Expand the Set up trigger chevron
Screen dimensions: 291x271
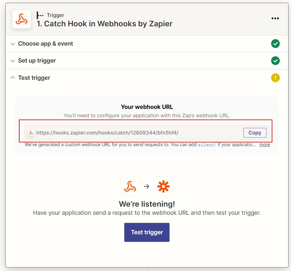[13, 61]
